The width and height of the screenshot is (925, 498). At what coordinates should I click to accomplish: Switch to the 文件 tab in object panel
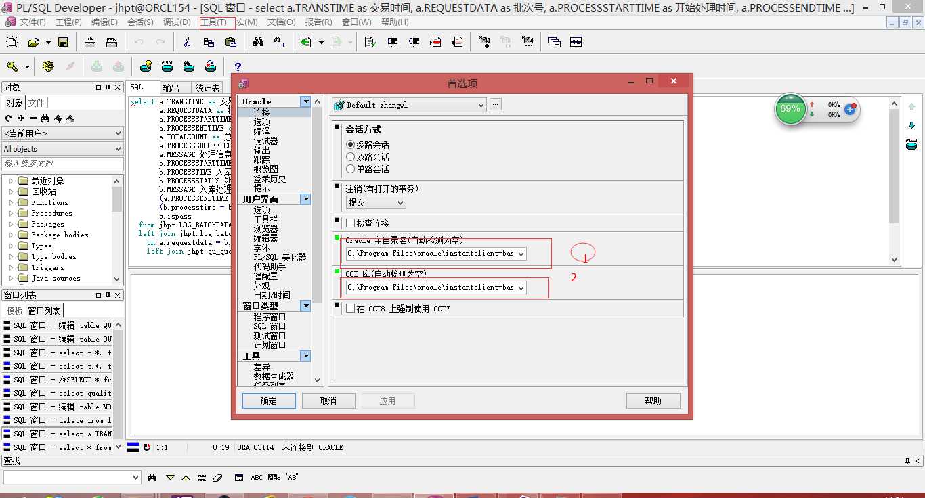[36, 103]
